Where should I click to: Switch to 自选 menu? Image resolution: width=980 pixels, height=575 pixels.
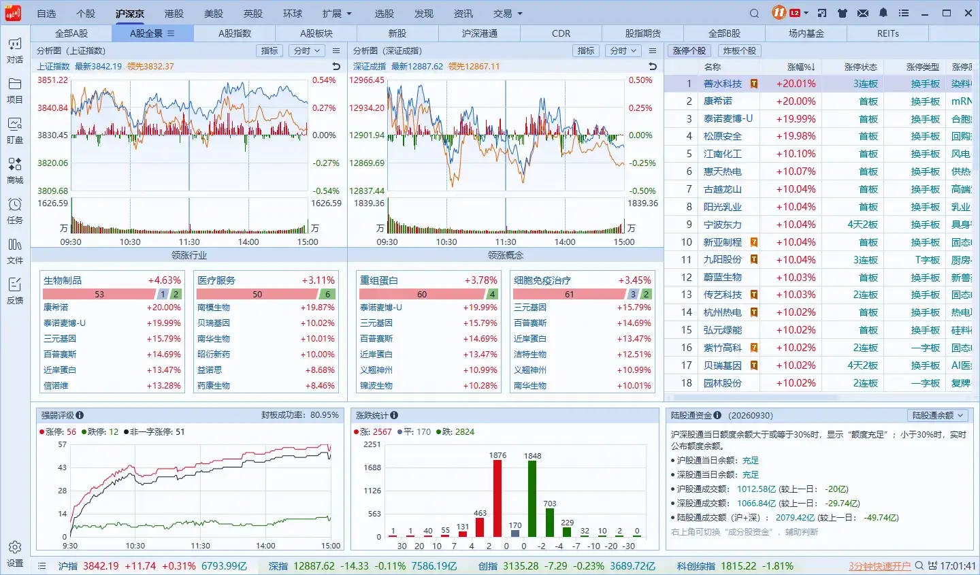click(x=46, y=14)
